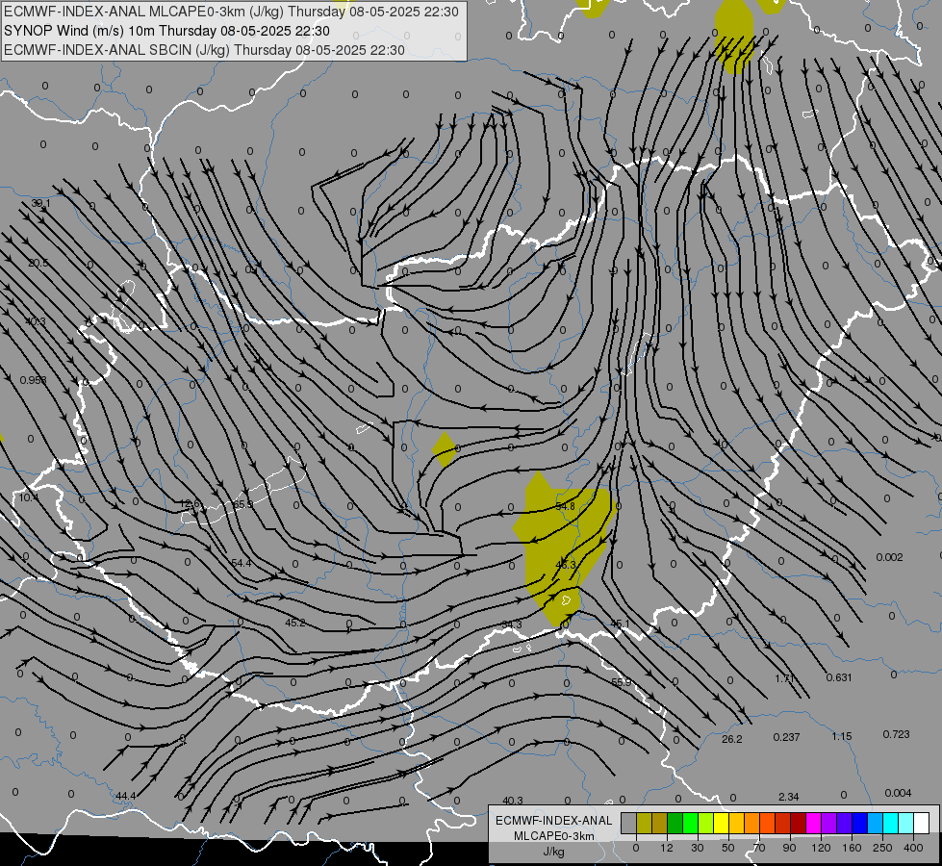Click the white swatch in the legend
942x866 pixels.
coord(921,823)
